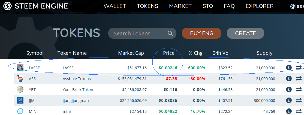Sort by 24h Vol column header
304x115 pixels.
[221, 53]
